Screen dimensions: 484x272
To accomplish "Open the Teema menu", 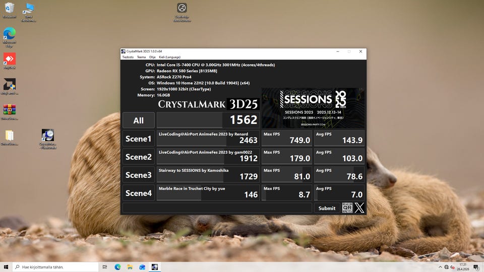I will point(141,57).
